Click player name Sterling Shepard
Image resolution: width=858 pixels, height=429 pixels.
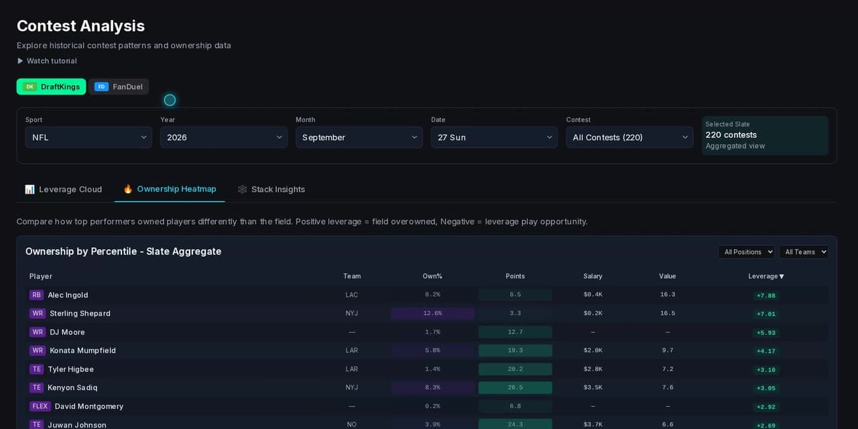point(80,313)
